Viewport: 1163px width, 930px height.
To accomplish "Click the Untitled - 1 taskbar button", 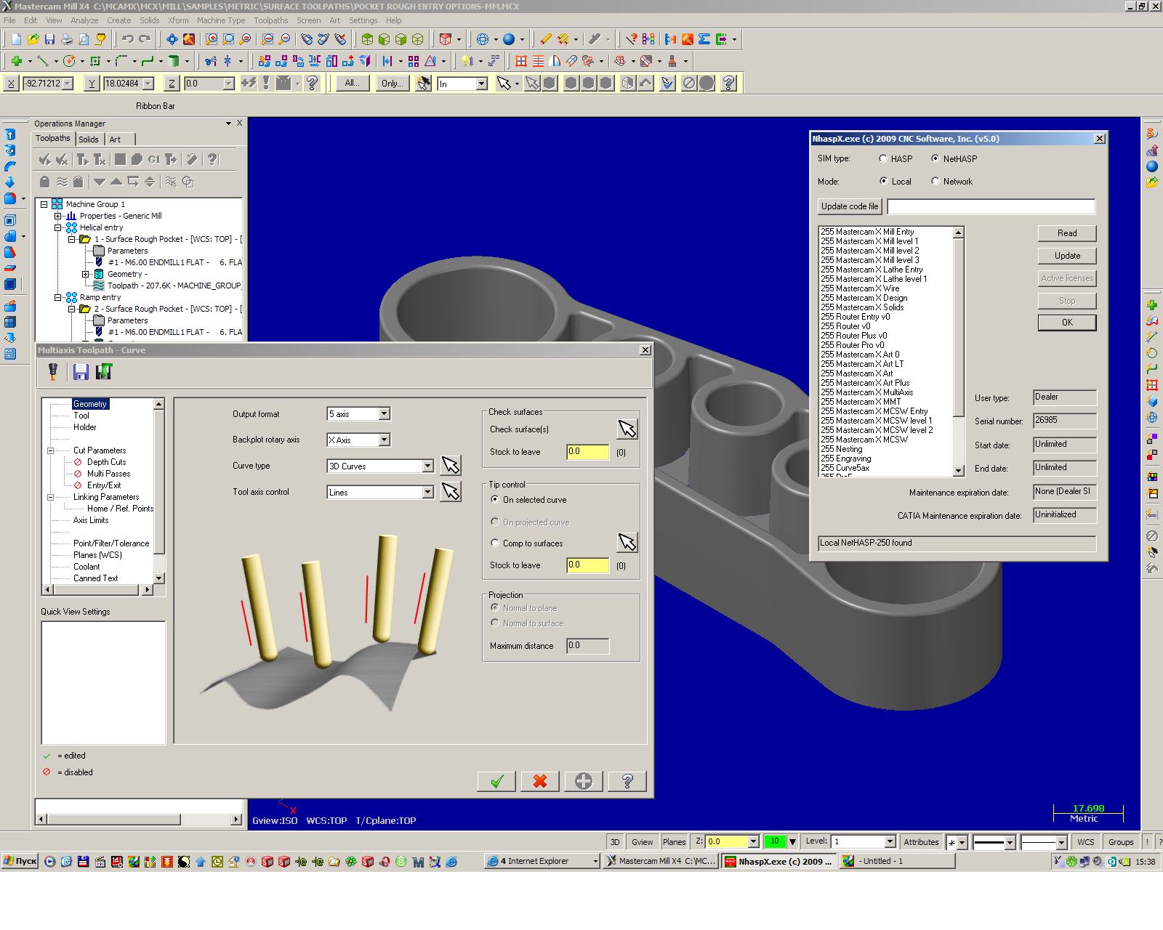I will pyautogui.click(x=897, y=861).
